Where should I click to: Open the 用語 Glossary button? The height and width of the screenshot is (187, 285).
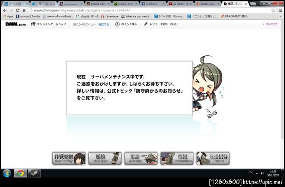141,159
